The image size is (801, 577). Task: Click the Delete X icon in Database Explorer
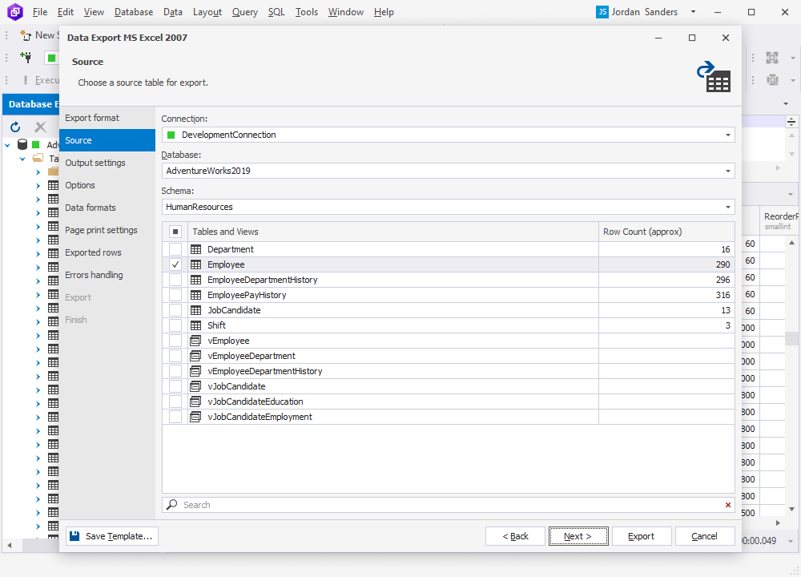[x=40, y=127]
